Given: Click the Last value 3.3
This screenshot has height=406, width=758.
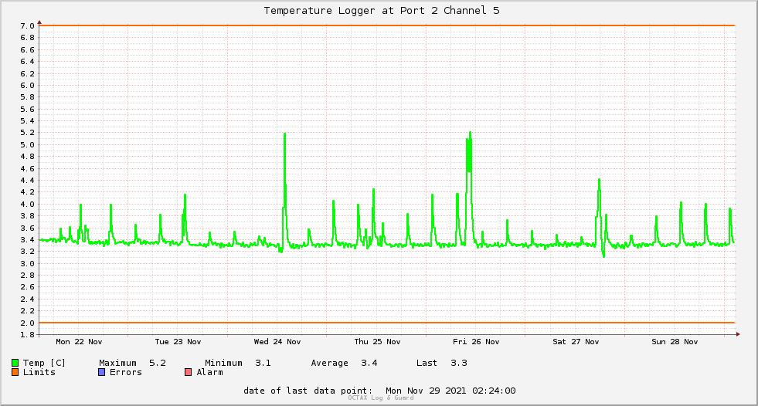Looking at the screenshot, I should pyautogui.click(x=459, y=363).
